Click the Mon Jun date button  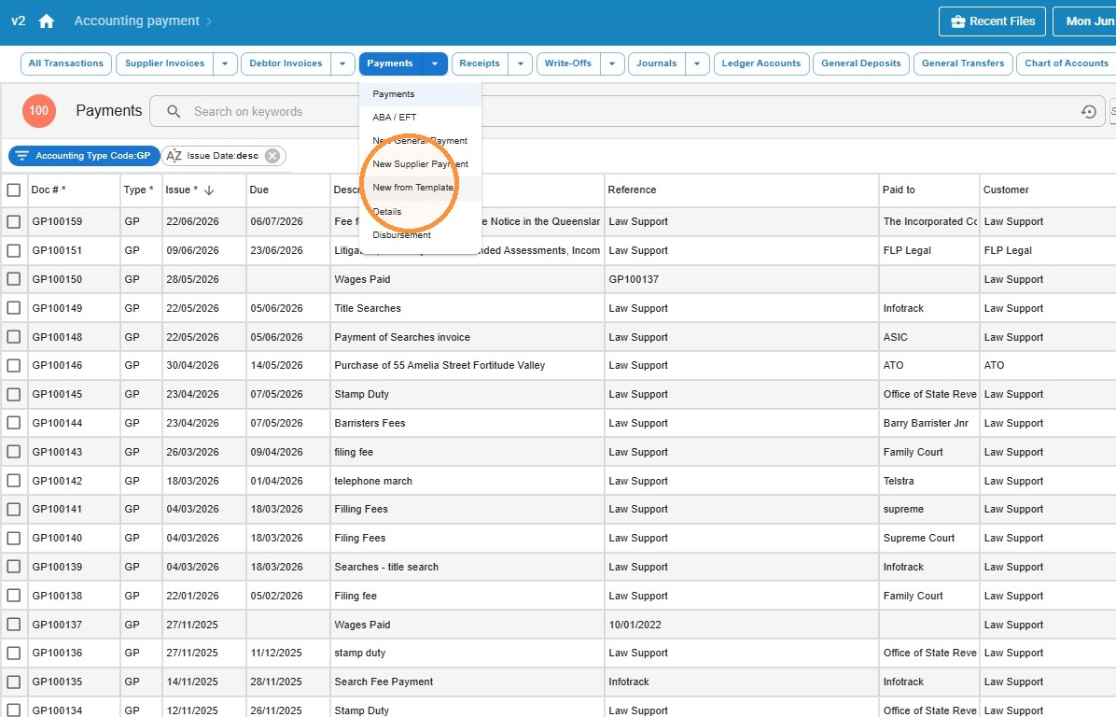(x=1084, y=21)
